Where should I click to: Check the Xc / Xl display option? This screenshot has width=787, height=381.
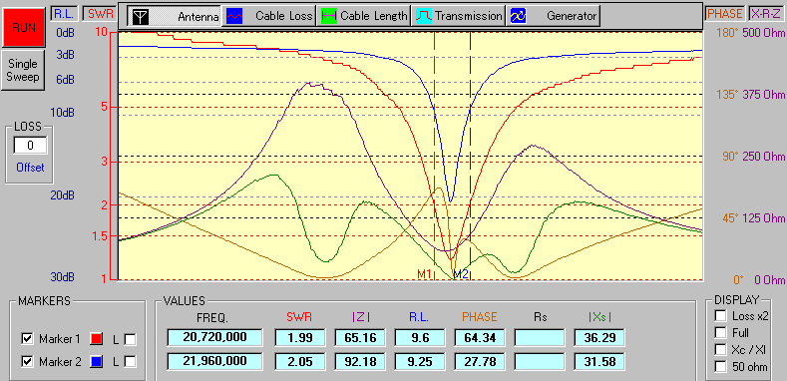coord(721,350)
